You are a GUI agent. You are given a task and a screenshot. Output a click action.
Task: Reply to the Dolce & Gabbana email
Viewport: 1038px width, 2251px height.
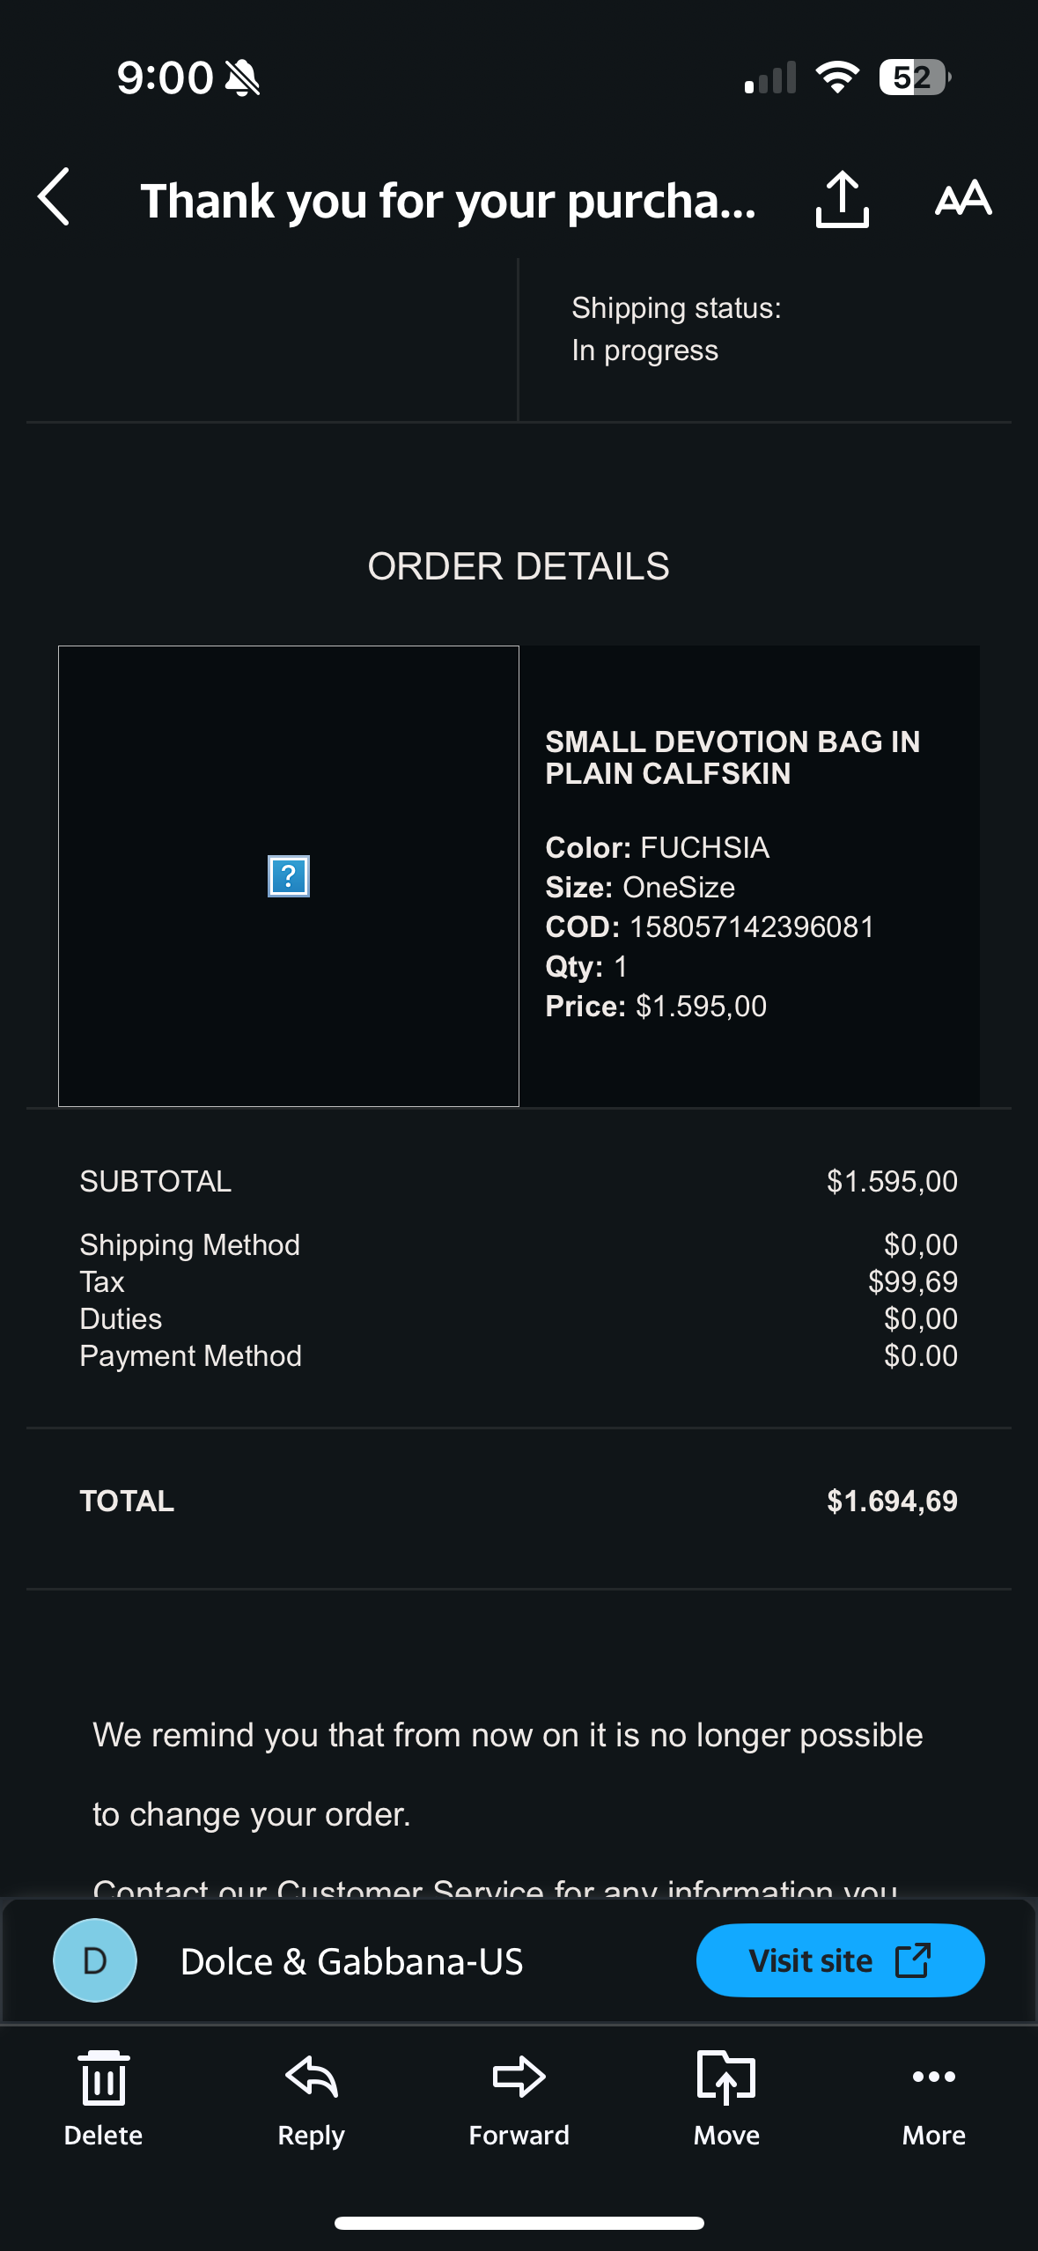tap(311, 2098)
